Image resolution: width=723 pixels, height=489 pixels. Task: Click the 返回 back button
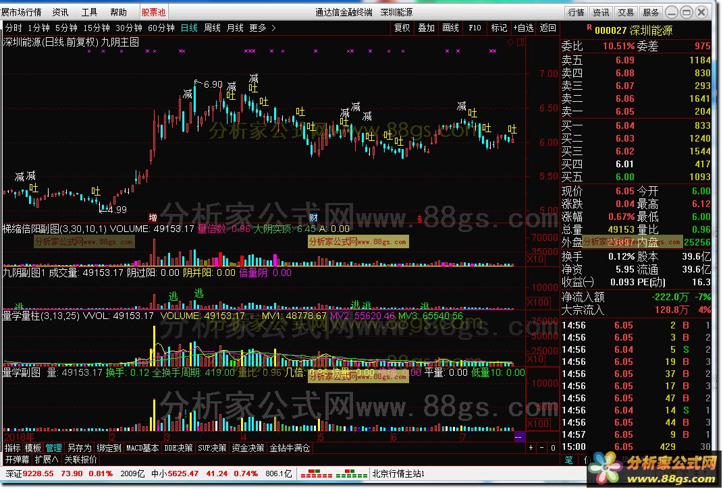coord(547,28)
